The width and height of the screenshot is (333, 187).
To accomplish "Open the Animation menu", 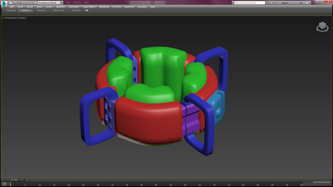I will tap(74, 7).
